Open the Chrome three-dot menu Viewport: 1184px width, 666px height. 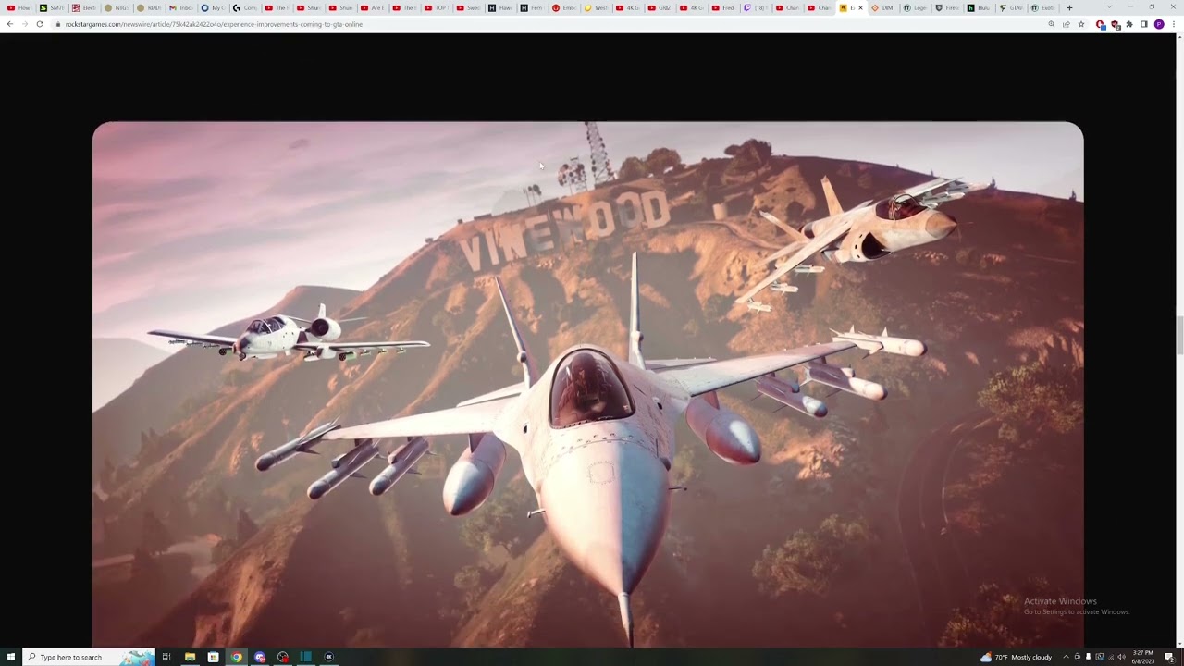point(1174,24)
